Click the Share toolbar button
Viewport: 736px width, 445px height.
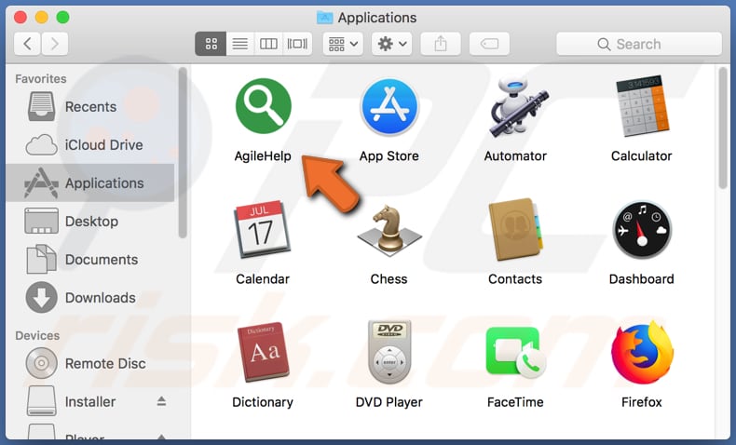click(441, 44)
